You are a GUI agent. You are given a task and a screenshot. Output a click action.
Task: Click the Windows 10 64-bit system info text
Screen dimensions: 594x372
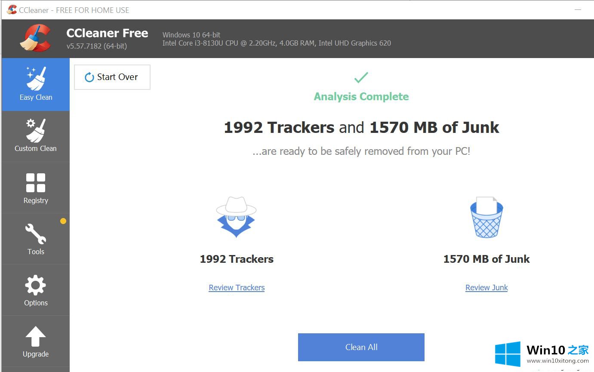click(x=191, y=35)
